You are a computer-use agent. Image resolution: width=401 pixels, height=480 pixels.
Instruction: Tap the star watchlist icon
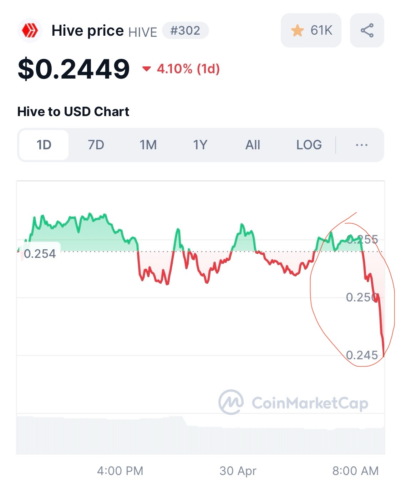297,31
